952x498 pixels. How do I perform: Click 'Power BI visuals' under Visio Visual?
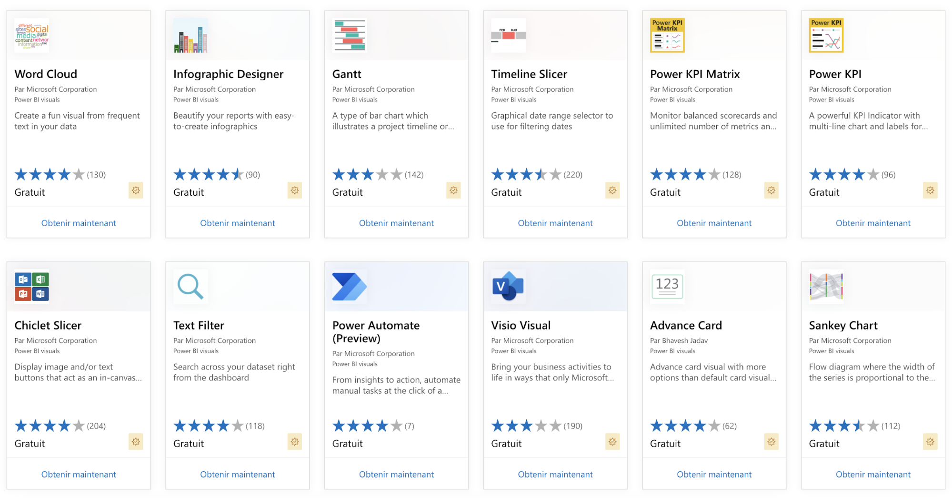click(x=514, y=351)
